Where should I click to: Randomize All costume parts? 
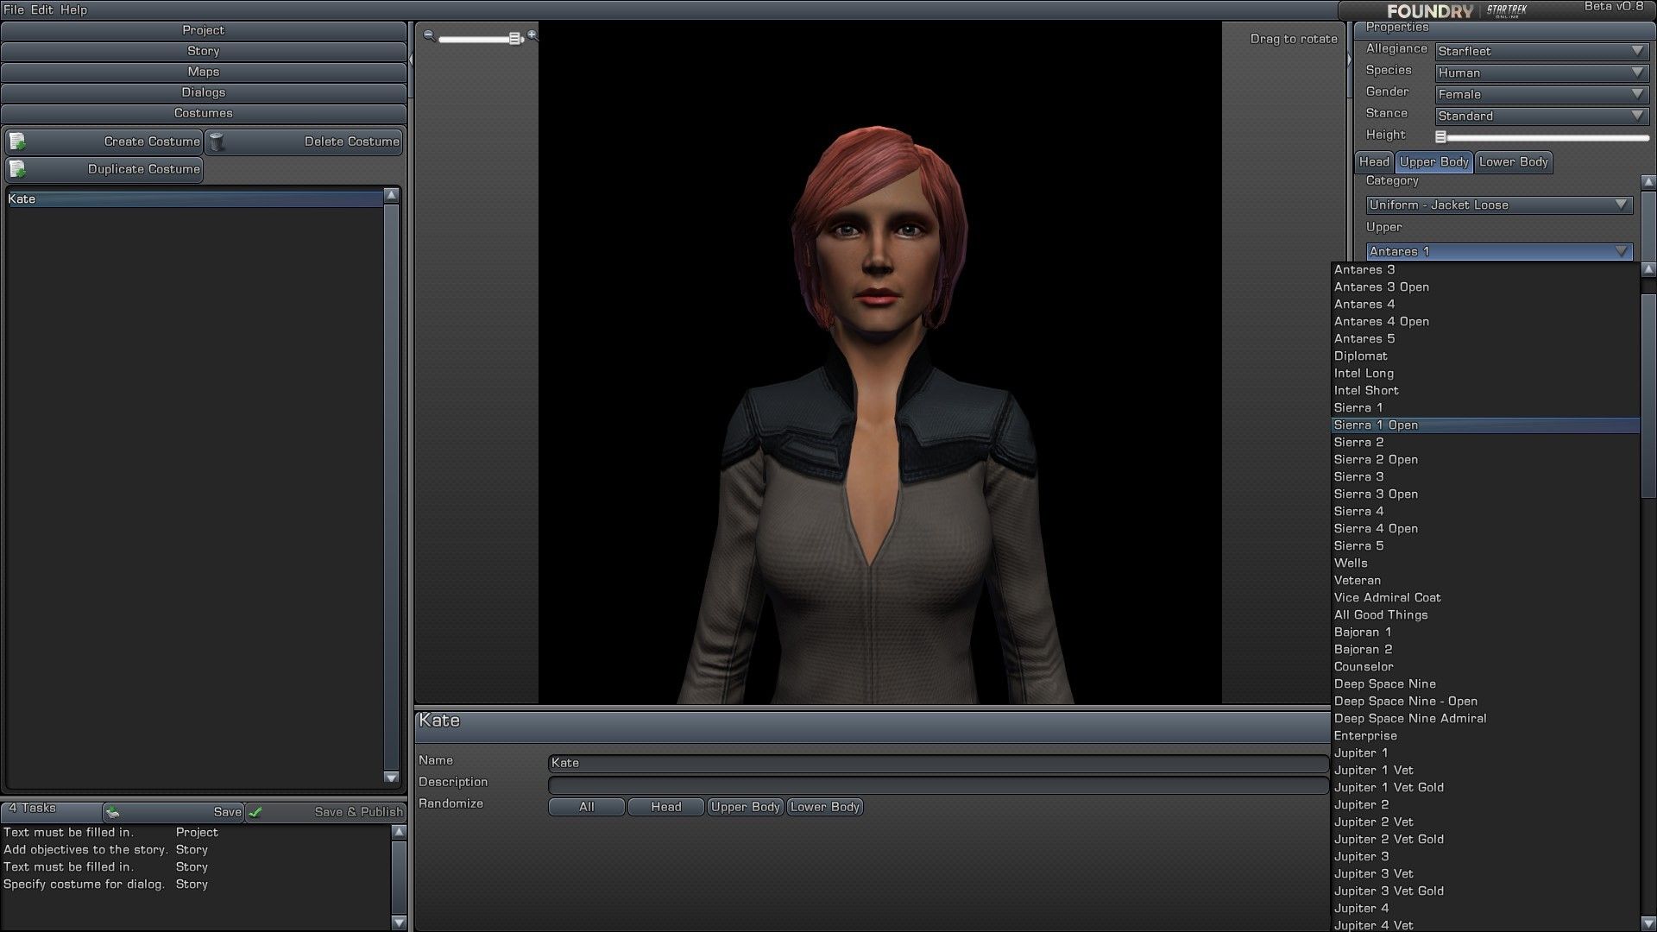tap(587, 807)
